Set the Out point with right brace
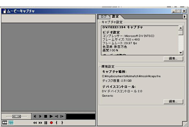 (62, 123)
